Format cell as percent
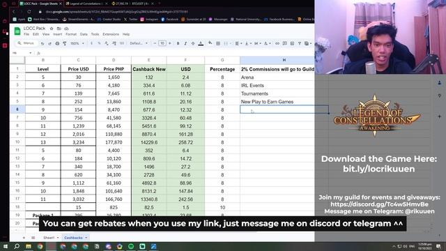The height and width of the screenshot is (251, 446). coord(99,43)
